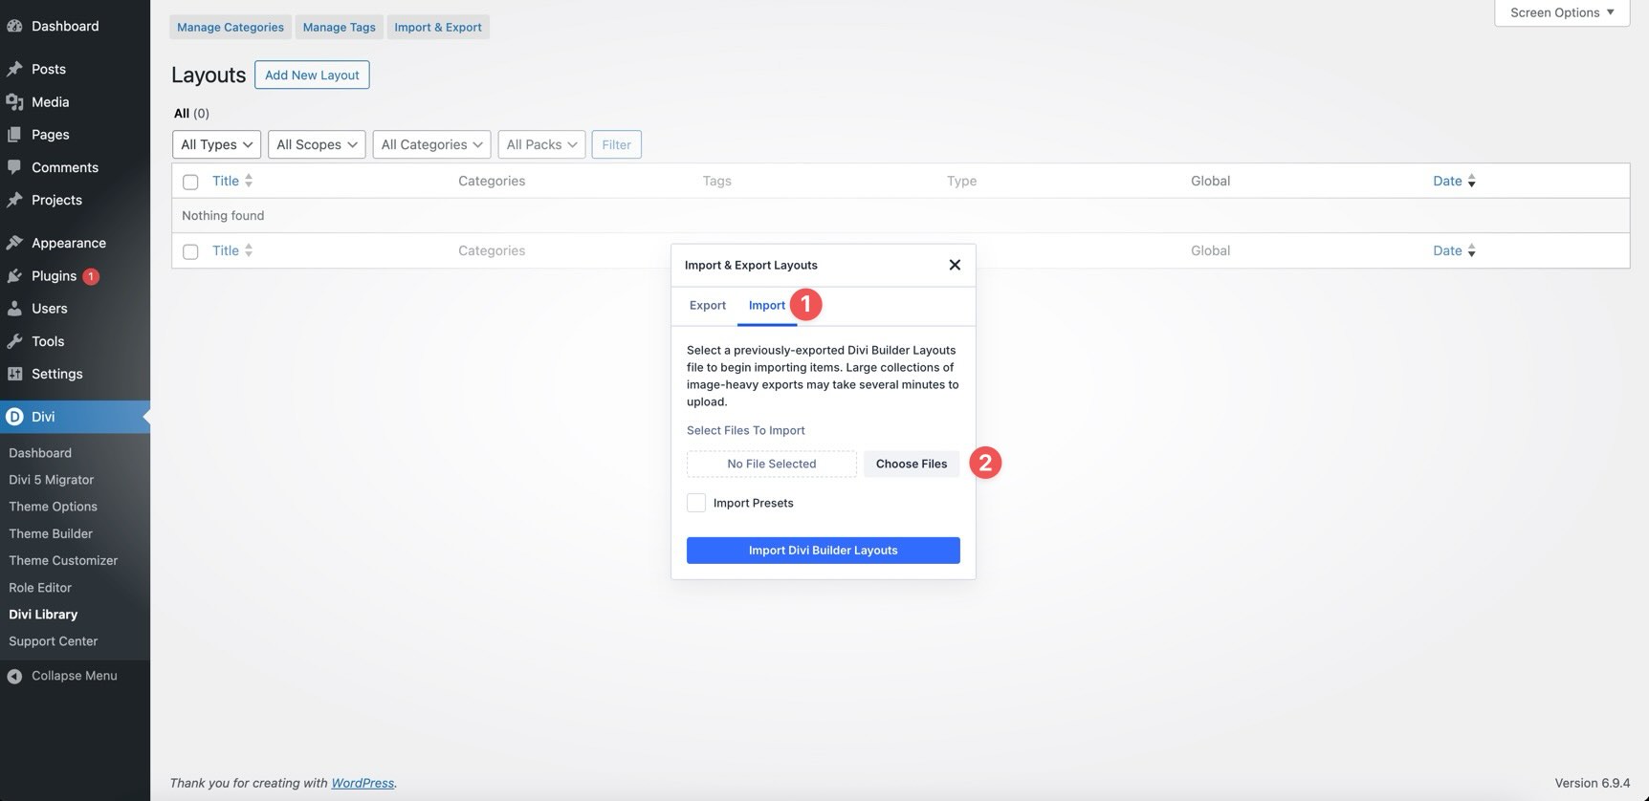Switch to the Export tab

coord(708,305)
